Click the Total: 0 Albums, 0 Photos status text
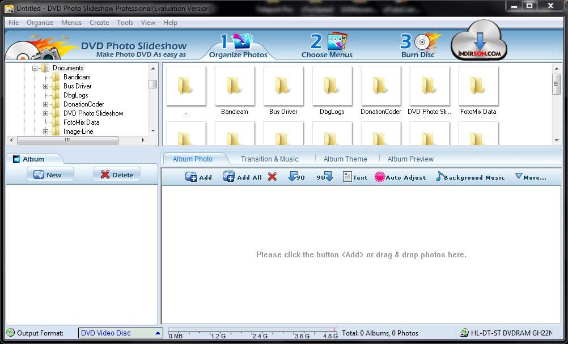 coord(380,333)
